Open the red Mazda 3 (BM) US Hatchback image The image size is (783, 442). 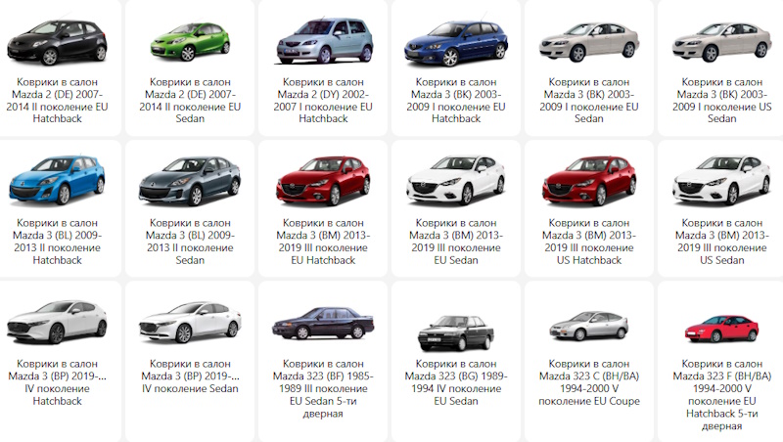coord(589,181)
